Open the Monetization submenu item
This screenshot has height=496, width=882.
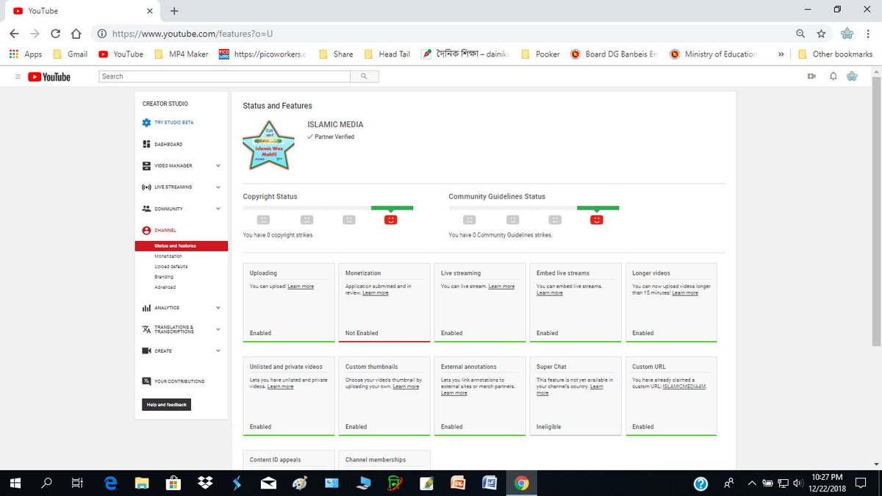point(168,256)
